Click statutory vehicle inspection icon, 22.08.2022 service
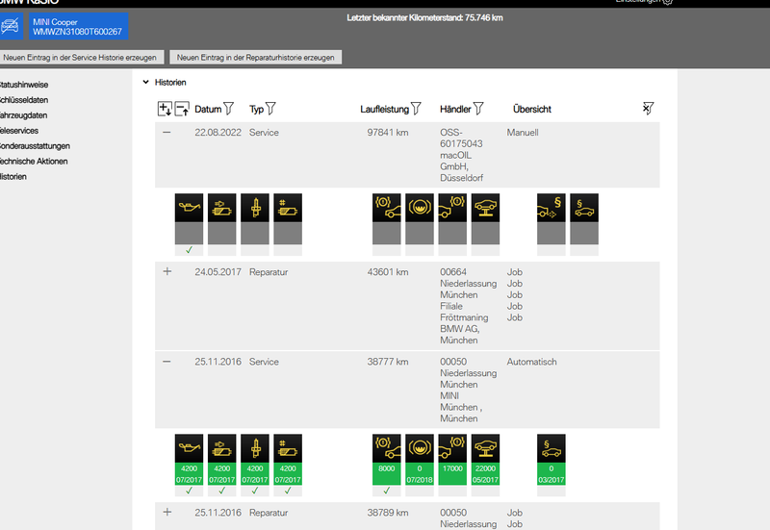This screenshot has width=770, height=530. [x=584, y=208]
